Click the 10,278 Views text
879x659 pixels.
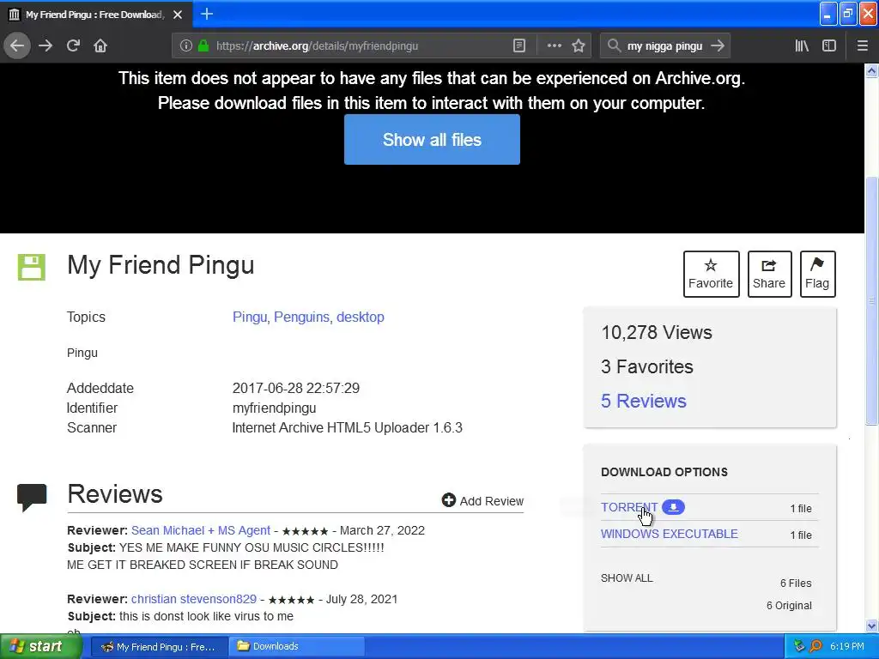(x=657, y=332)
